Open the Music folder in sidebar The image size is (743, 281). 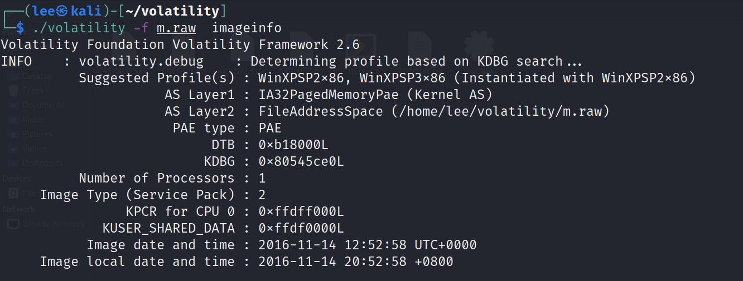pyautogui.click(x=32, y=120)
